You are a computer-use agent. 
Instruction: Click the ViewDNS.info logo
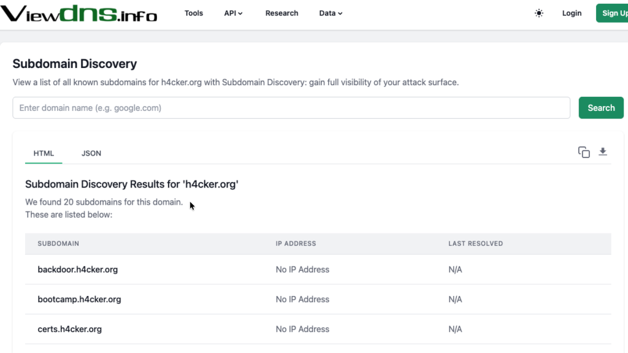tap(79, 13)
